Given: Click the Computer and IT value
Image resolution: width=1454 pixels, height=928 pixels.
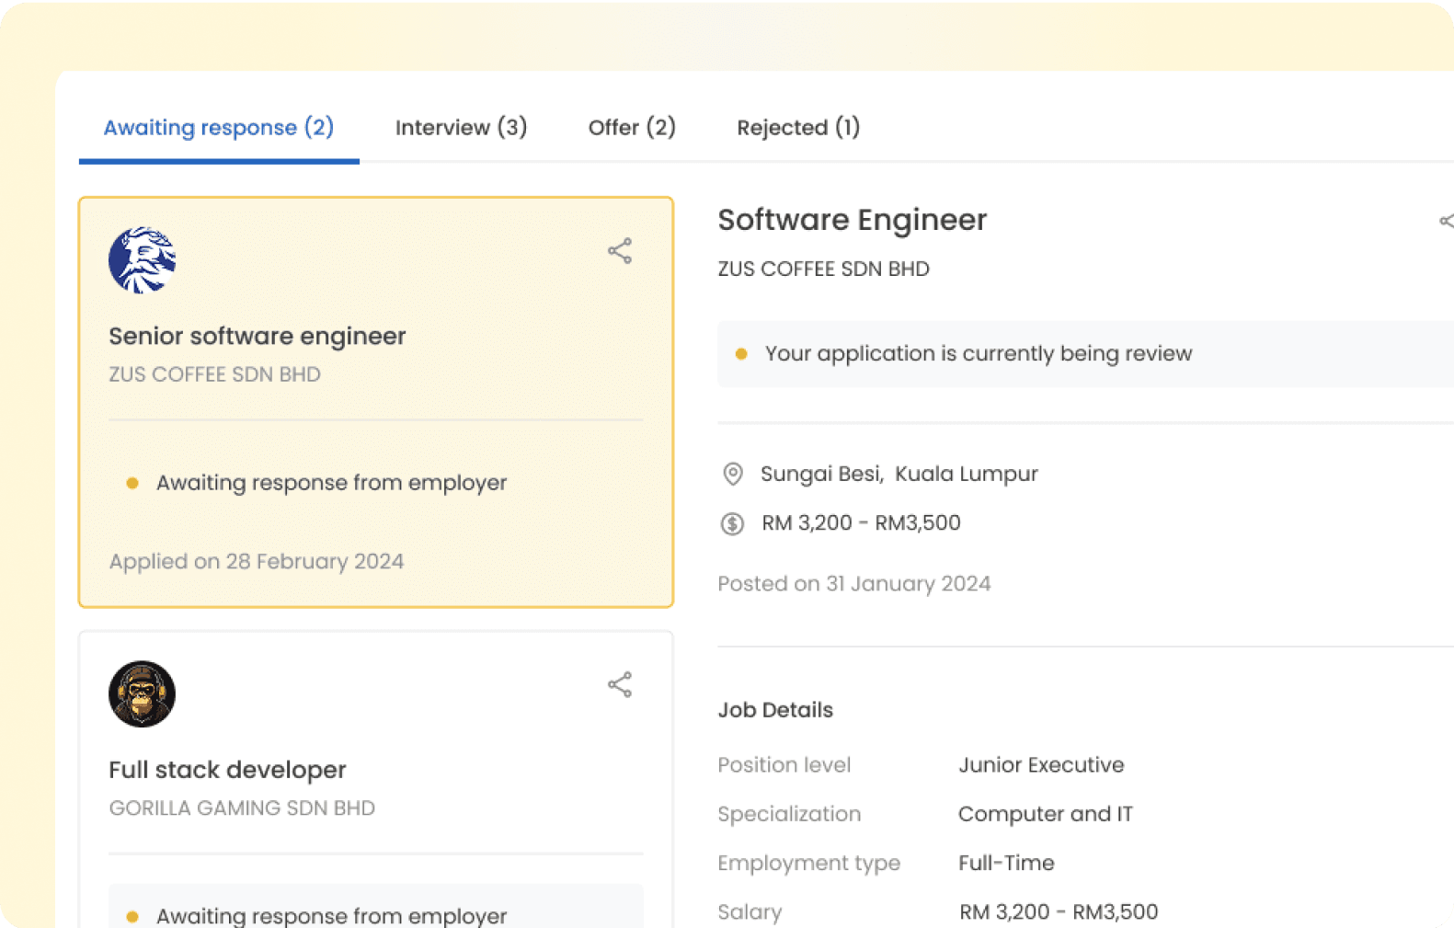Looking at the screenshot, I should [1046, 814].
